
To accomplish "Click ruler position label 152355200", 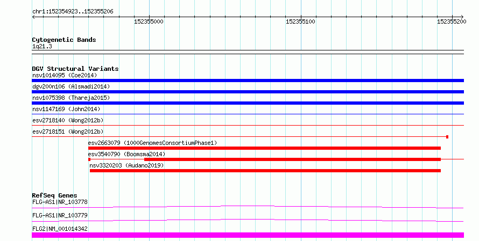I will click(452, 21).
